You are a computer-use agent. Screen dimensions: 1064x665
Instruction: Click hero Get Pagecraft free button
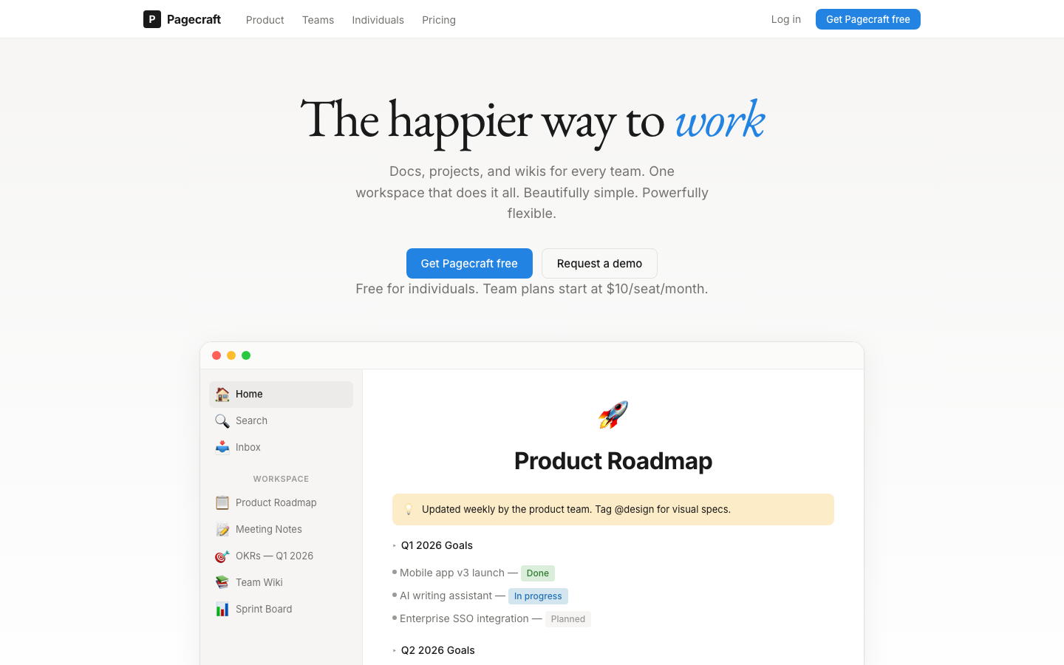pos(469,263)
